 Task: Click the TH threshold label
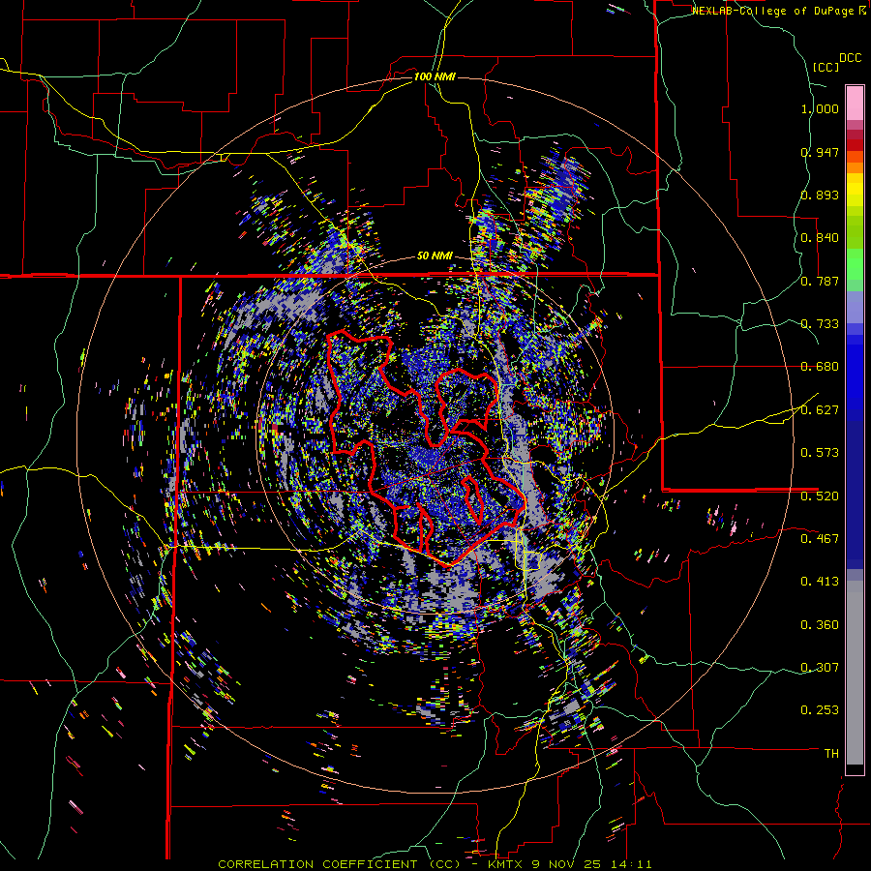tap(831, 754)
